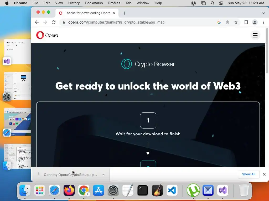This screenshot has width=269, height=201.
Task: Click the Google icon in address bar
Action: point(219,22)
